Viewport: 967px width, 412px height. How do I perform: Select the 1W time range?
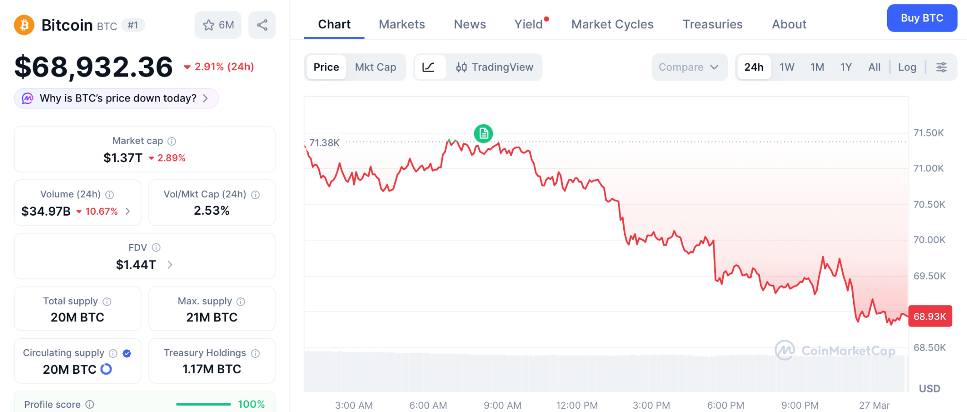pos(787,67)
